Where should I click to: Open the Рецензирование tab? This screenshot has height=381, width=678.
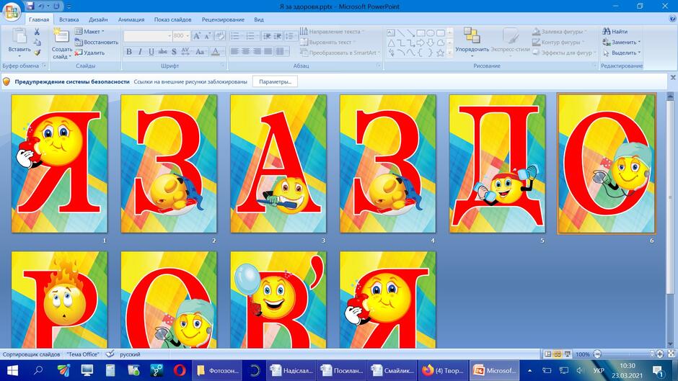click(223, 19)
